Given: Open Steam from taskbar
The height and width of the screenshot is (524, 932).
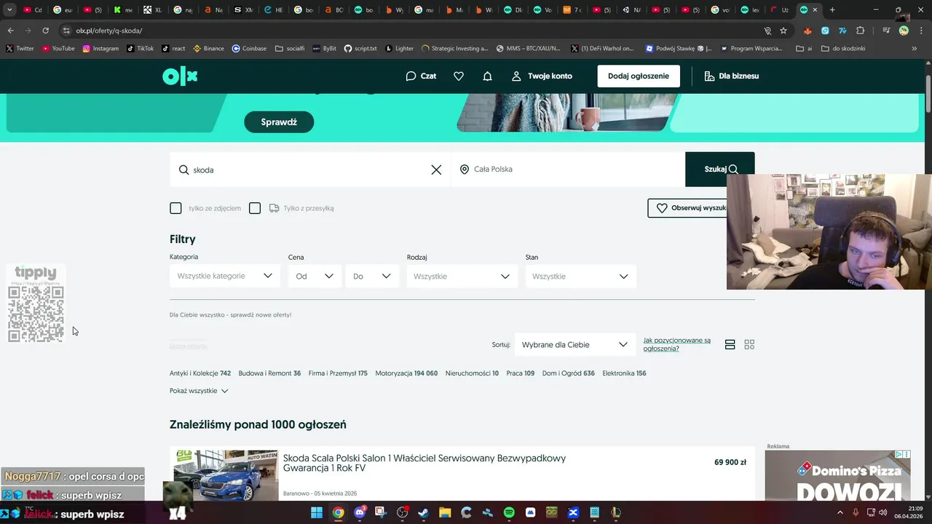Looking at the screenshot, I should click(424, 512).
